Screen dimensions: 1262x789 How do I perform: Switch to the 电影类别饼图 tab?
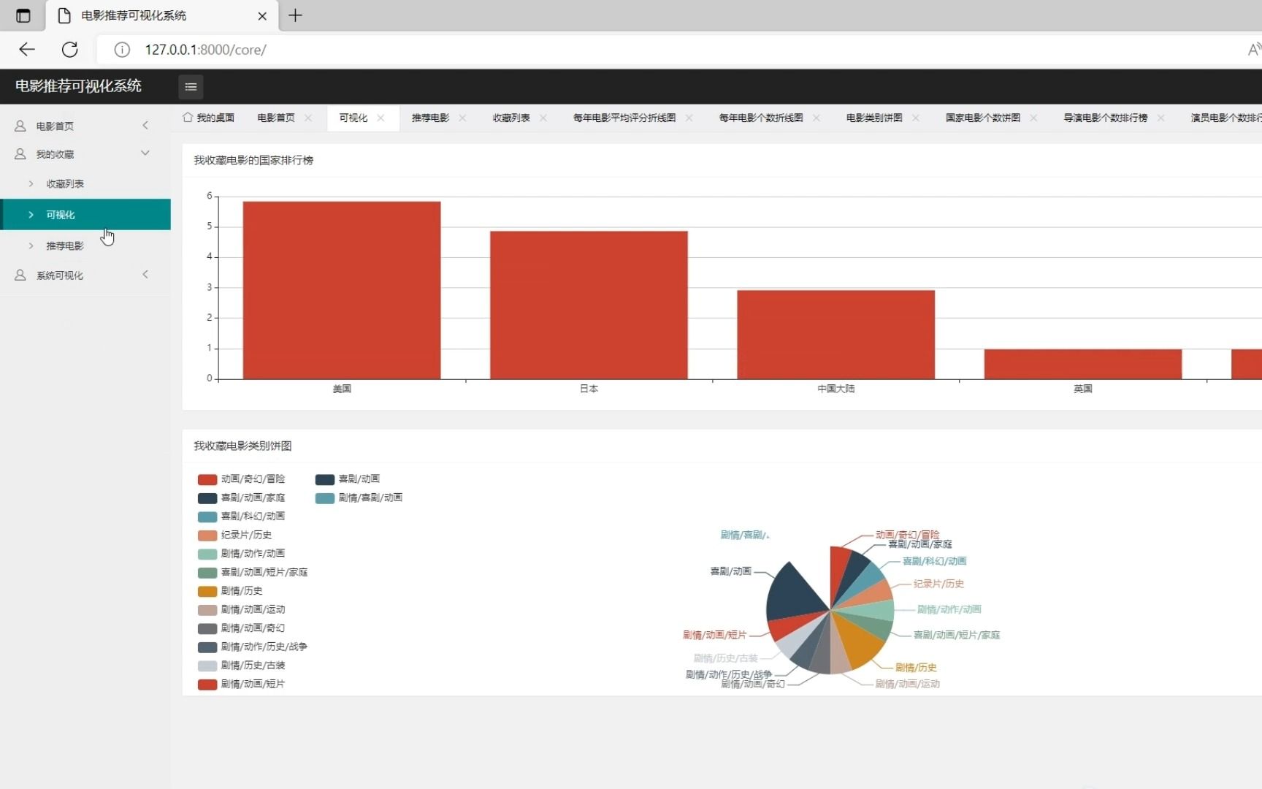pos(874,118)
